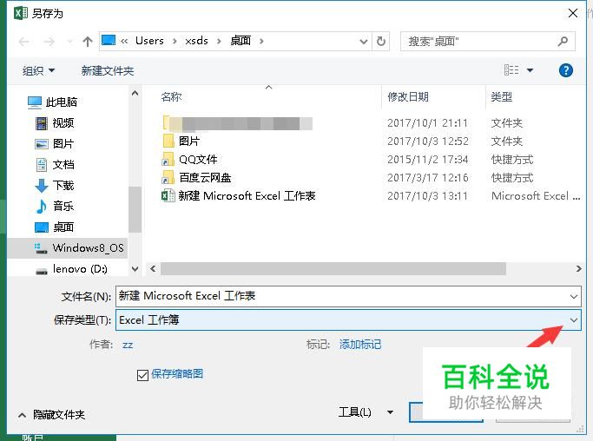The width and height of the screenshot is (593, 441).
Task: Open the 工具(L) dropdown
Action: (x=366, y=411)
